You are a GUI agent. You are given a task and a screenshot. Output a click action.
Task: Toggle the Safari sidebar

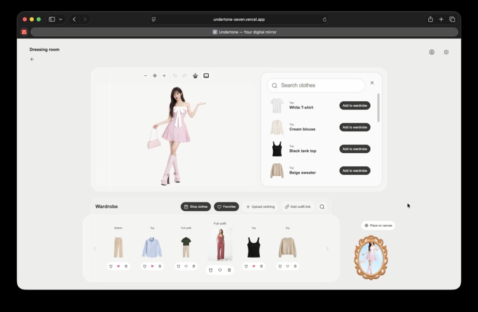pyautogui.click(x=52, y=19)
